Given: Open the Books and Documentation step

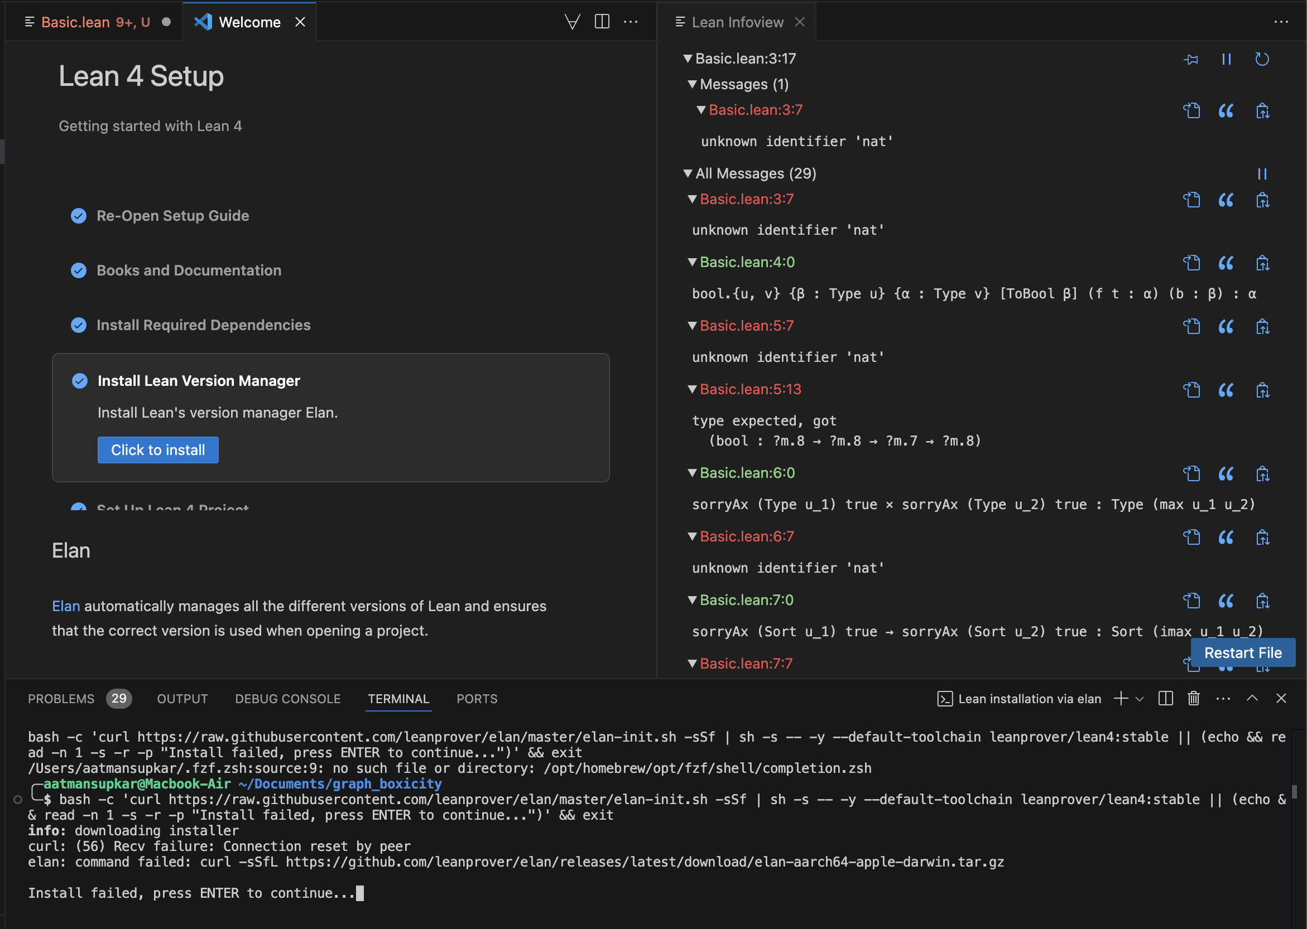Looking at the screenshot, I should pos(189,270).
